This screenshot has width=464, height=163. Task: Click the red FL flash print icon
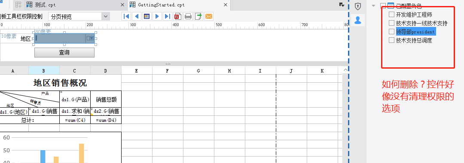[178, 16]
